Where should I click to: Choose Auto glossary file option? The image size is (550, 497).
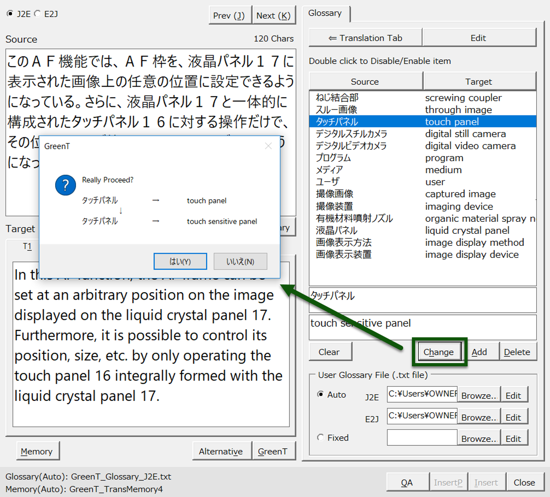point(321,394)
